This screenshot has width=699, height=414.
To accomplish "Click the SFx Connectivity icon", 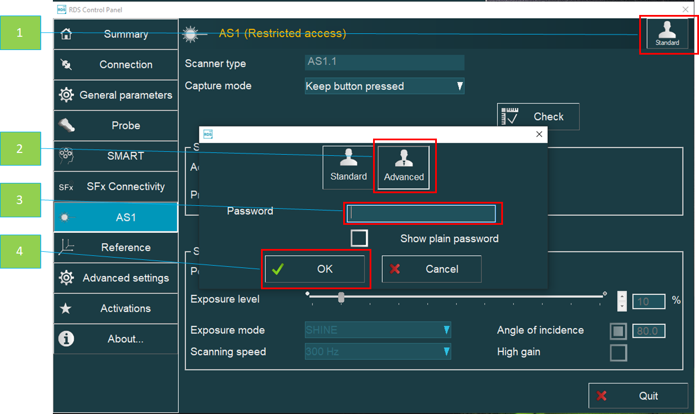I will (65, 186).
